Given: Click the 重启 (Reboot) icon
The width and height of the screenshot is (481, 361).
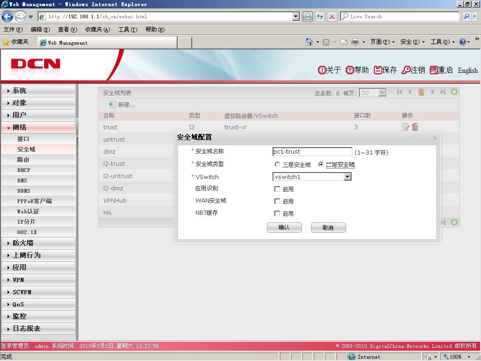Looking at the screenshot, I should coord(434,70).
